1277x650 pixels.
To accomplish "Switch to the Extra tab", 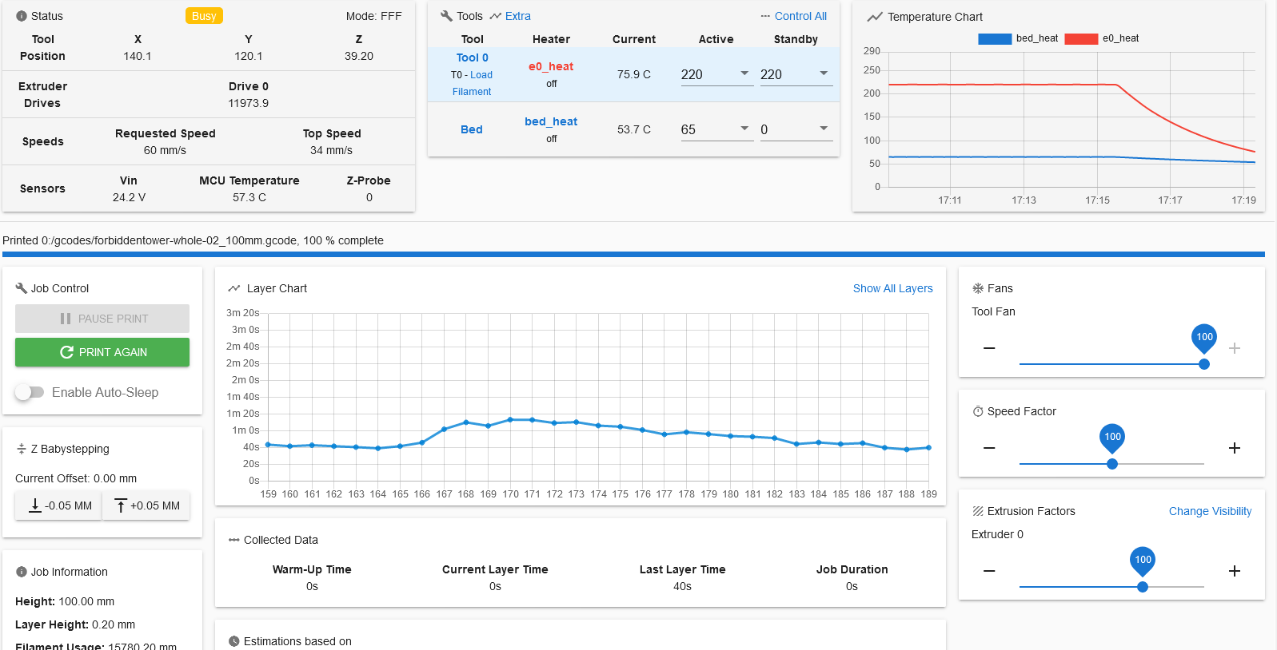I will pos(510,16).
